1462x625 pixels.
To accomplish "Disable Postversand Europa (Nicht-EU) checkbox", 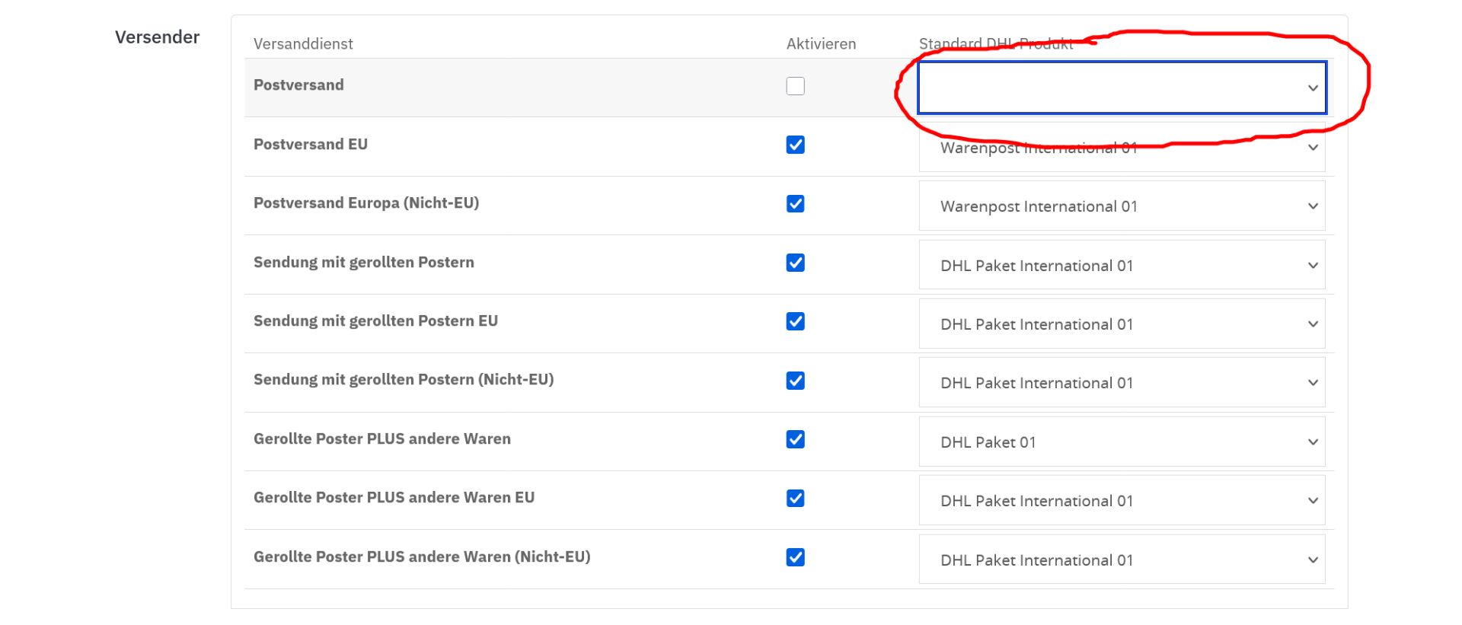I will (x=795, y=204).
